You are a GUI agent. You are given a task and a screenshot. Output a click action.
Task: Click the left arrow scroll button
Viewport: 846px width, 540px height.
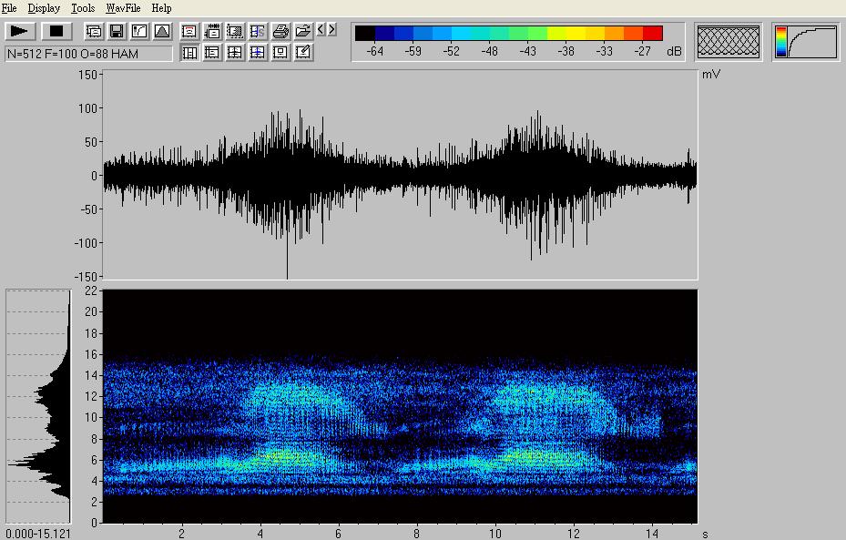click(x=321, y=30)
